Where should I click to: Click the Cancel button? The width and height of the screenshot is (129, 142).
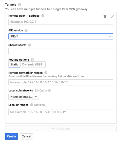click(x=26, y=136)
